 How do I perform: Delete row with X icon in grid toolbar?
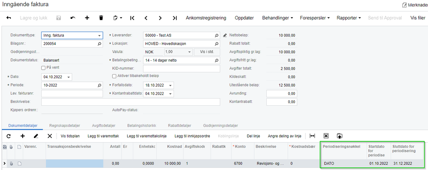(50, 136)
